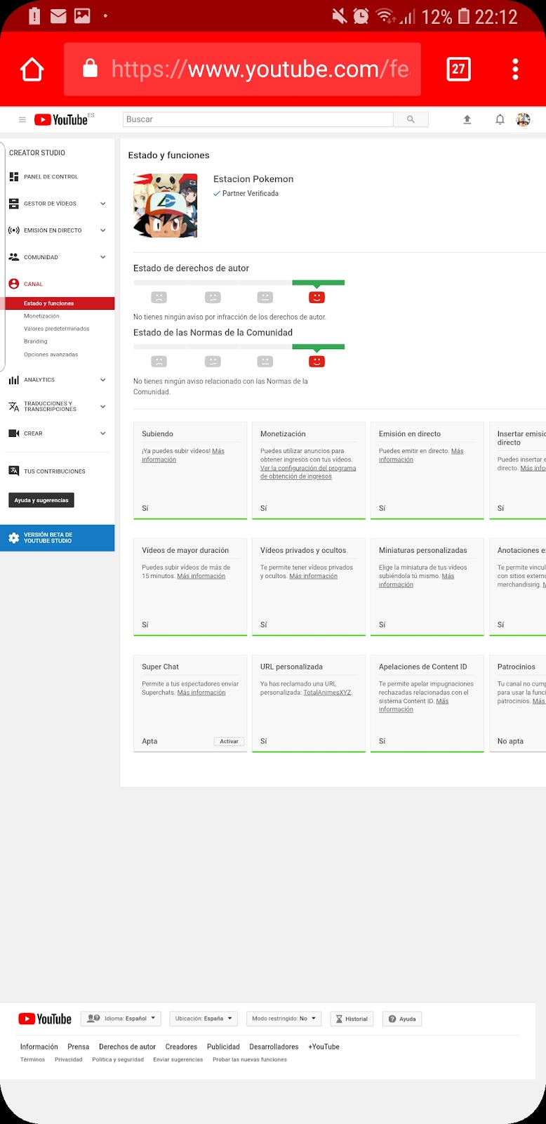Screen dimensions: 546x1124
Task: Open Desarrolladores footer link
Action: (274, 1047)
